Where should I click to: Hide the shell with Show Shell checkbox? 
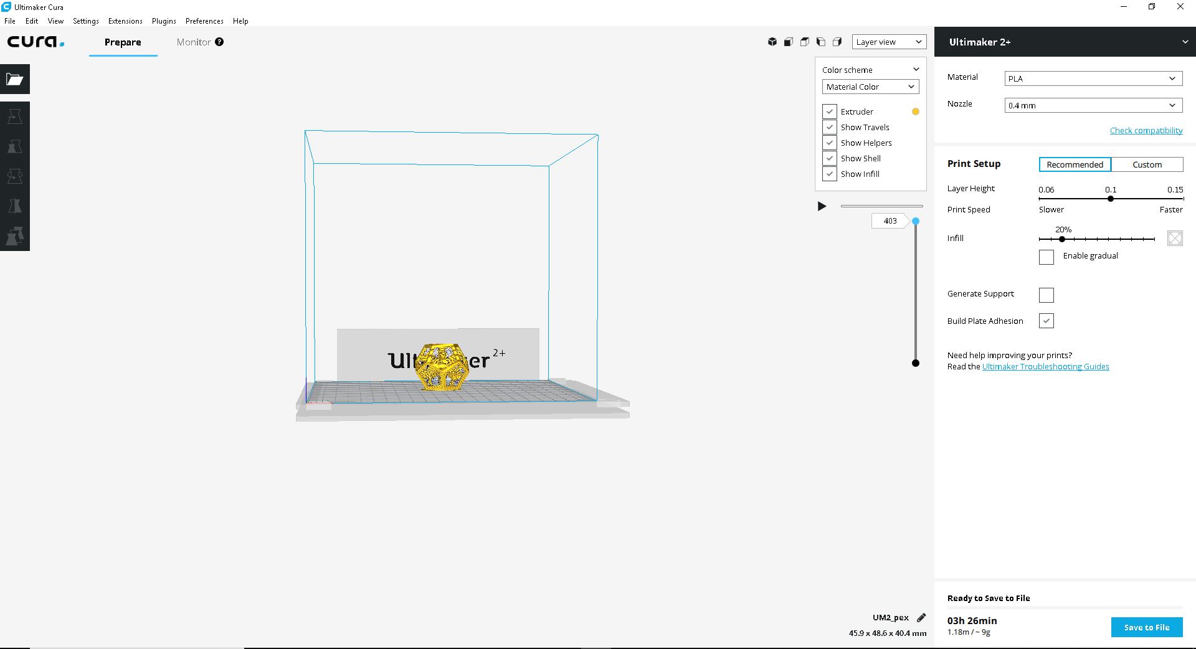click(830, 158)
